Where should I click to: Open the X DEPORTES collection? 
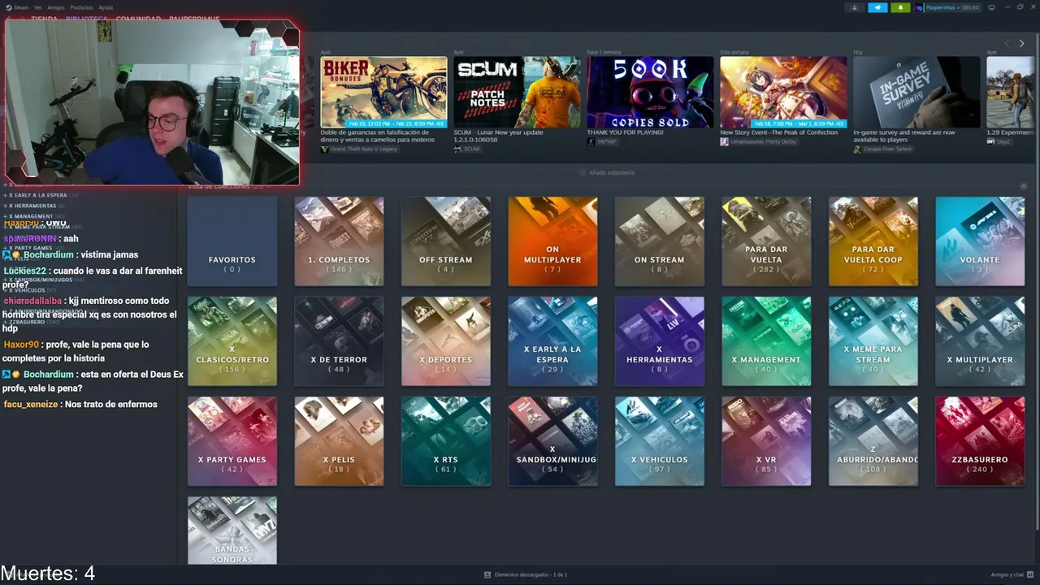pos(446,341)
